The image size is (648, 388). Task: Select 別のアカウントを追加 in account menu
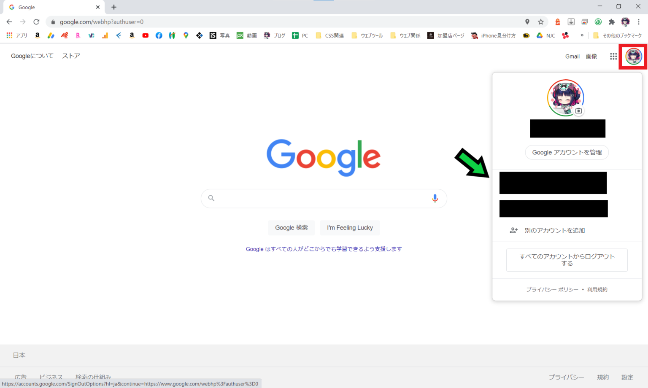(554, 230)
